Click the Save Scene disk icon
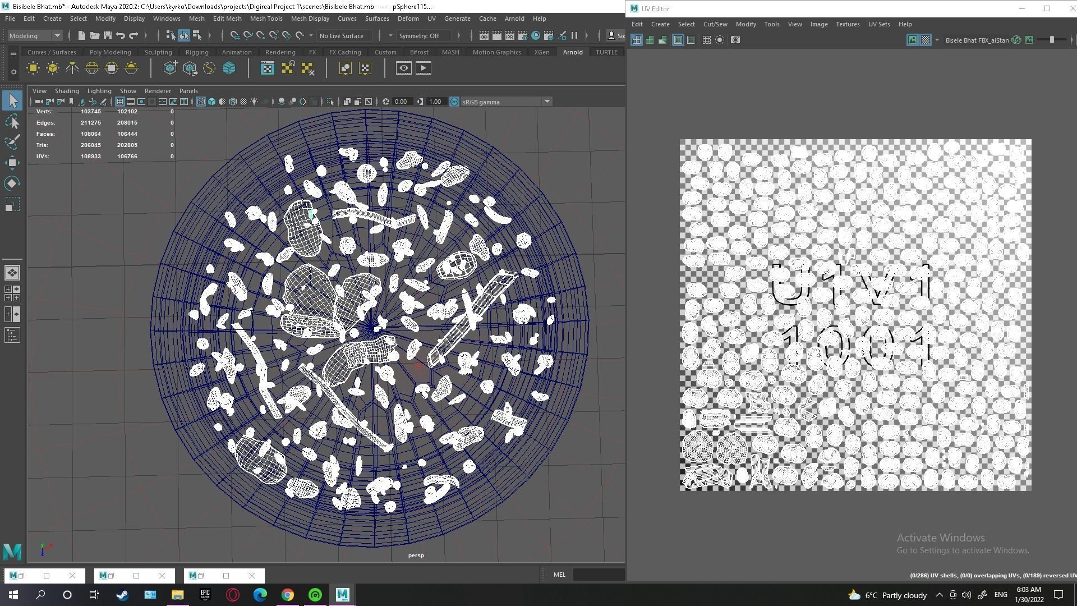 pyautogui.click(x=108, y=35)
